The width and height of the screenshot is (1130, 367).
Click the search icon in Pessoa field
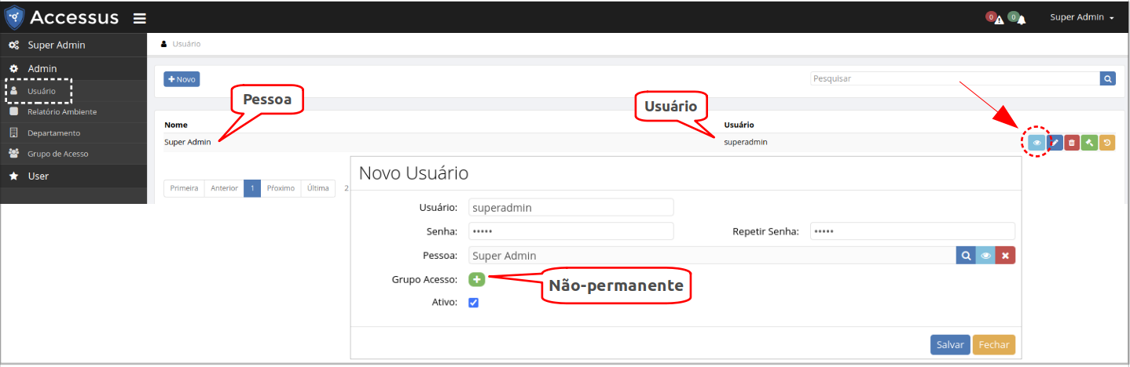[x=966, y=256]
